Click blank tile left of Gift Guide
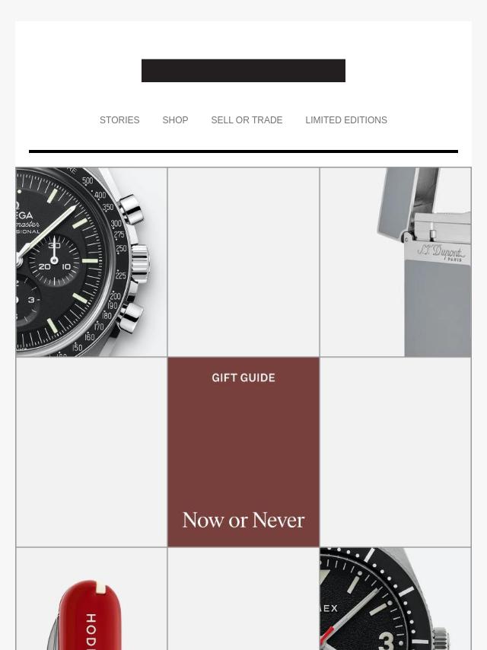The height and width of the screenshot is (650, 487). click(91, 452)
